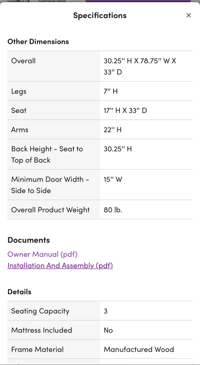Select the Seating Capacity row label
Image resolution: width=200 pixels, height=365 pixels.
tap(40, 311)
